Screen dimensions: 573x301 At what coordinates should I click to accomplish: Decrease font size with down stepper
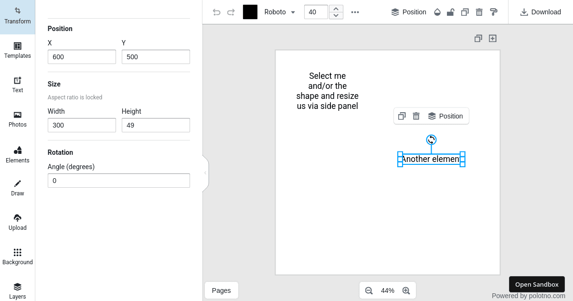pyautogui.click(x=336, y=15)
